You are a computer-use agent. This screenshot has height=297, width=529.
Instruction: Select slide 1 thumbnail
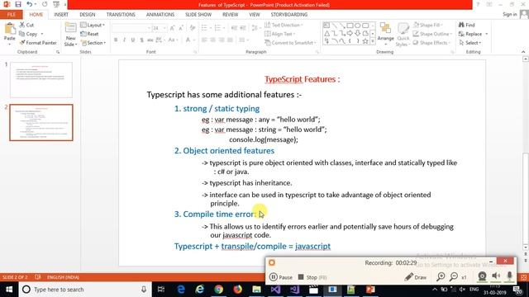[41, 80]
